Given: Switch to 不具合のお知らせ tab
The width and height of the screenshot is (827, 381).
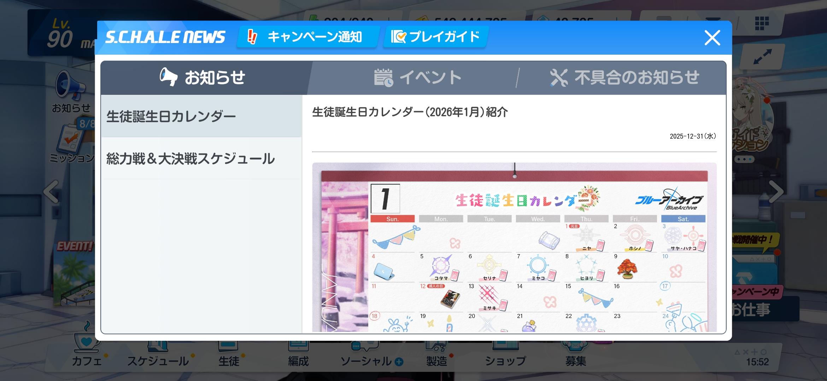Looking at the screenshot, I should 624,77.
